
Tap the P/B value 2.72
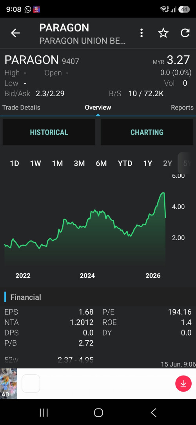pyautogui.click(x=86, y=343)
